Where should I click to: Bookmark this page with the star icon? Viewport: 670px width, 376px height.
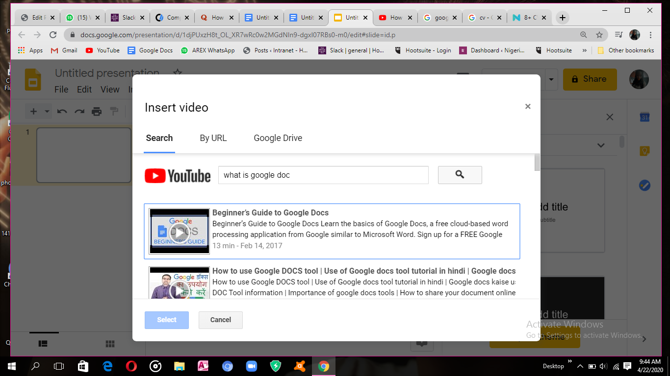(x=599, y=35)
